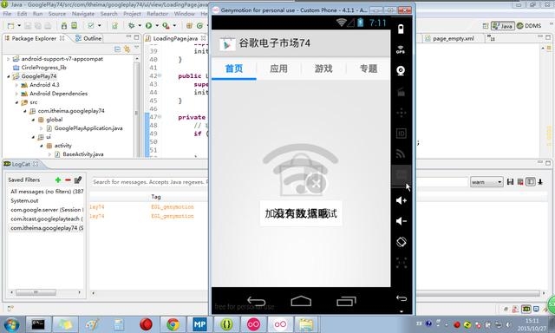
Task: Click the External Tools run icon
Action: point(166,26)
